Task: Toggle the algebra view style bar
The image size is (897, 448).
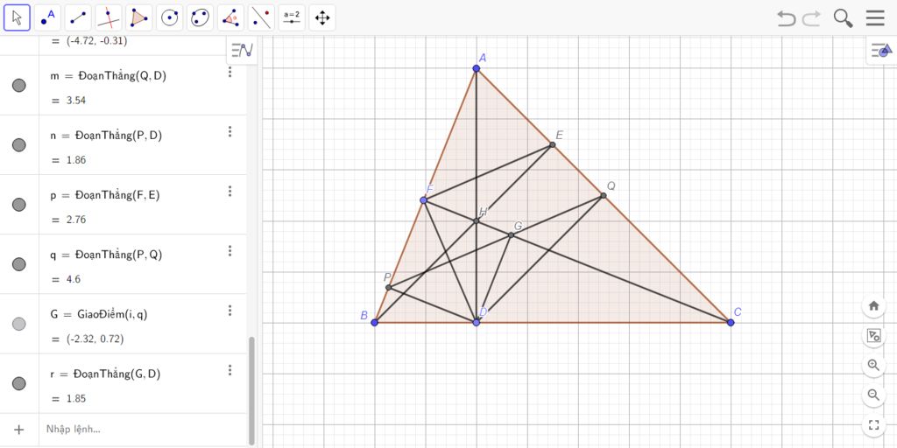Action: point(242,50)
